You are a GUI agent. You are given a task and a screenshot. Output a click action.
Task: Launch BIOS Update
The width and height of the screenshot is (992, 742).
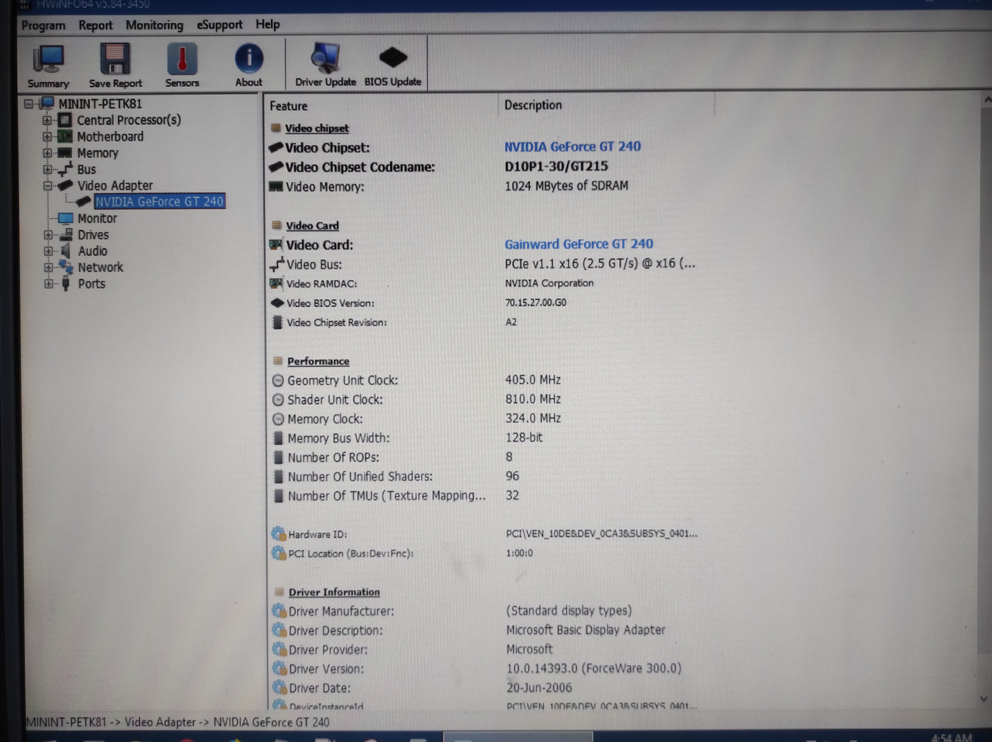[x=393, y=60]
